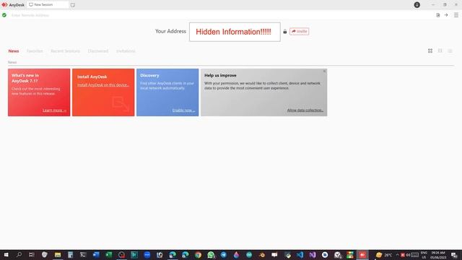Open the file transfer icon in address bar

(x=438, y=15)
